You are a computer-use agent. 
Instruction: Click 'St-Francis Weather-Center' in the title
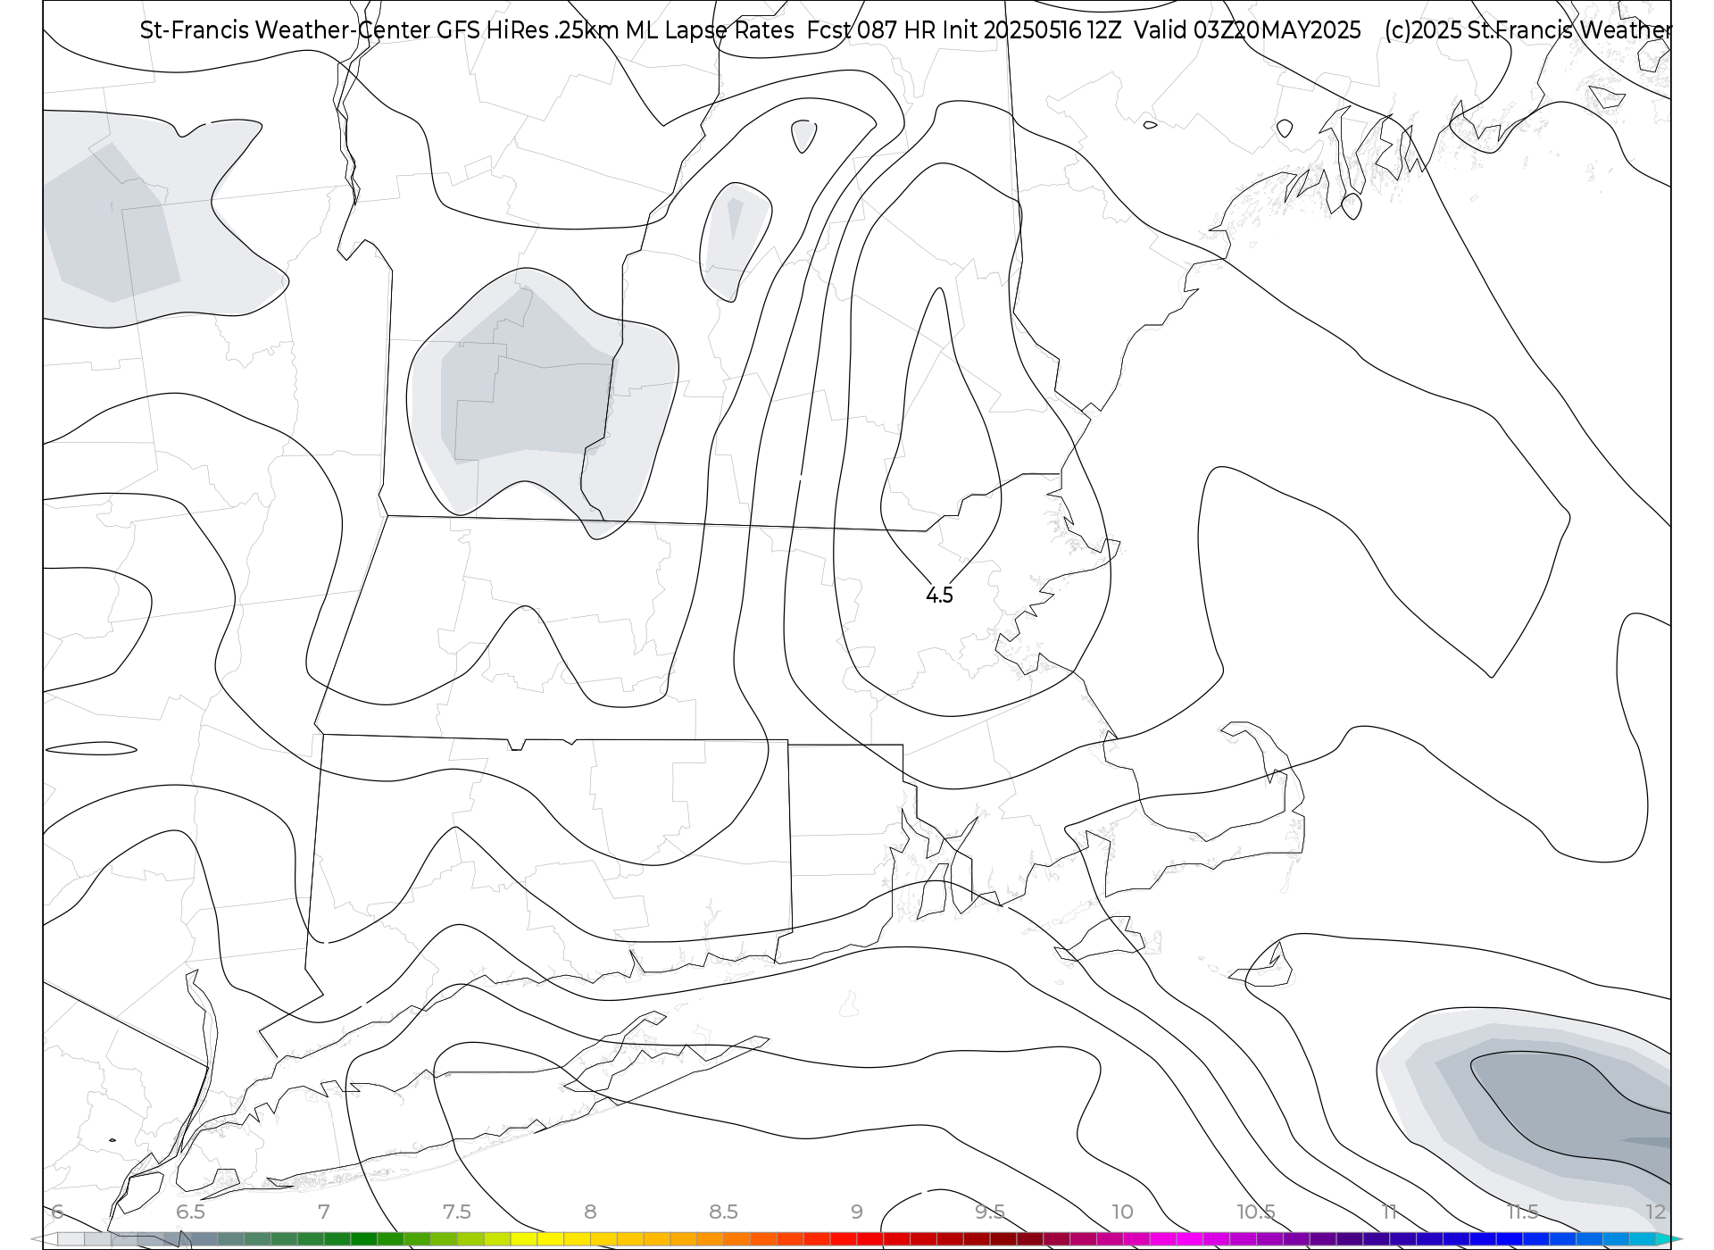click(x=285, y=30)
